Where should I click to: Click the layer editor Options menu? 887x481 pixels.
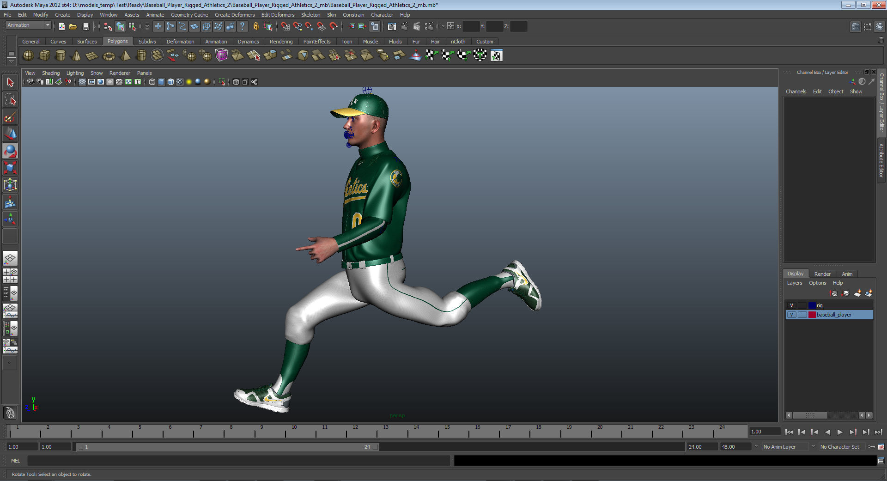pos(817,283)
